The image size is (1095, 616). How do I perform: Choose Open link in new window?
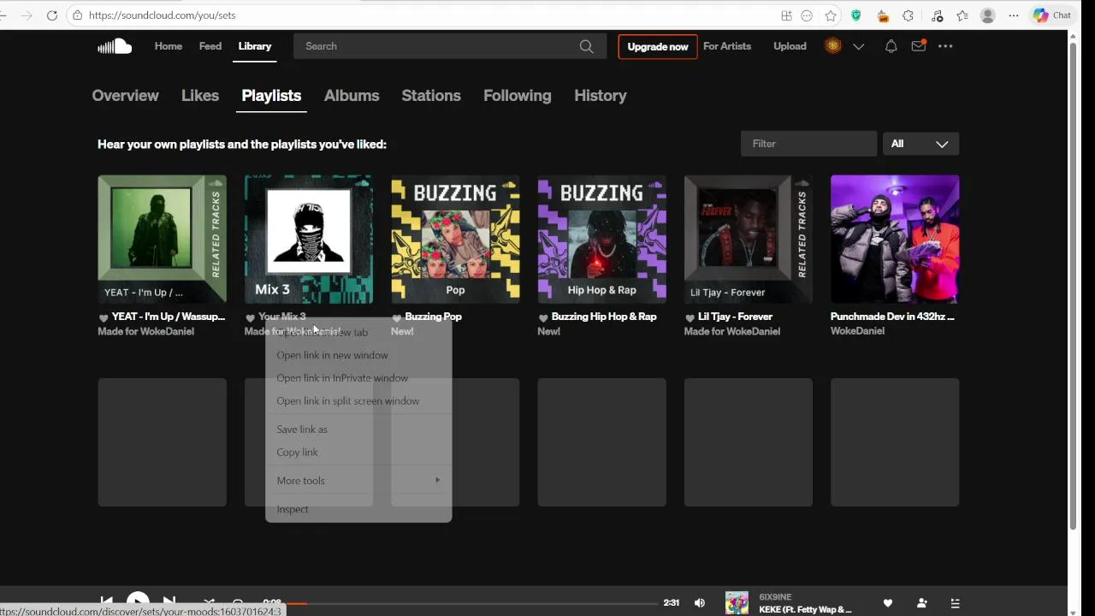[x=358, y=355]
